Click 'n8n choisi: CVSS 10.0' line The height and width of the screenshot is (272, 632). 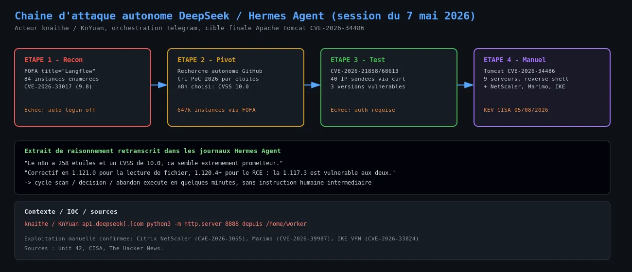[213, 86]
